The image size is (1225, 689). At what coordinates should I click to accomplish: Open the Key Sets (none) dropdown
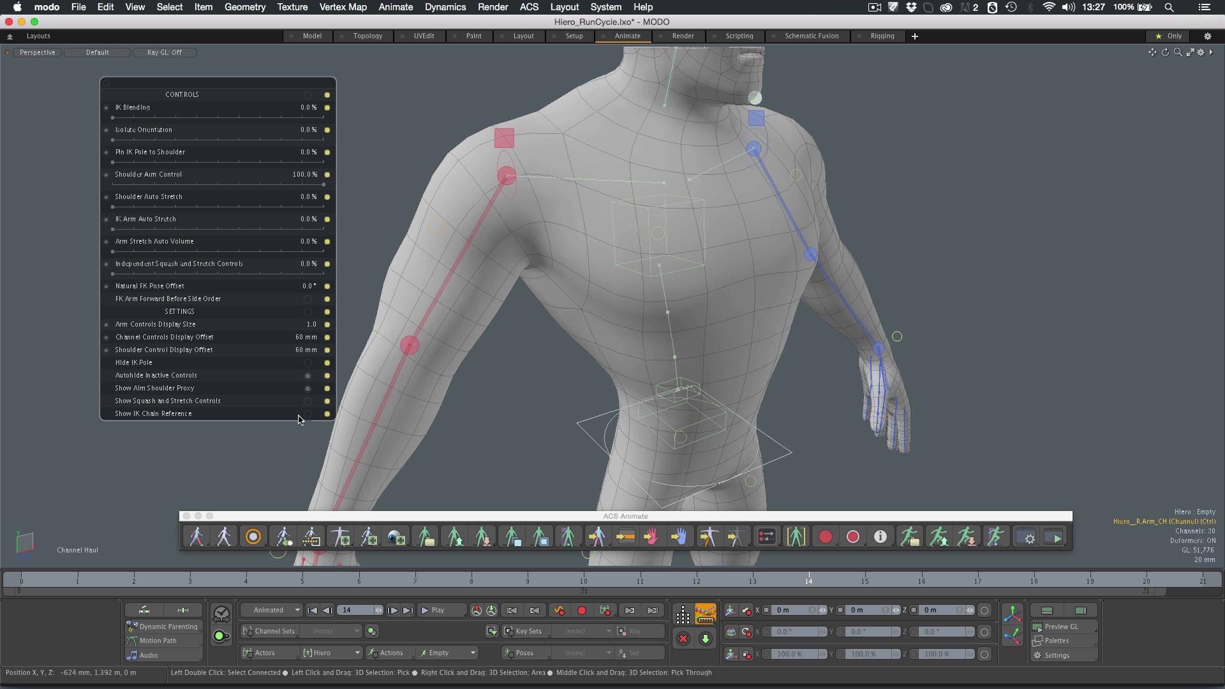584,632
